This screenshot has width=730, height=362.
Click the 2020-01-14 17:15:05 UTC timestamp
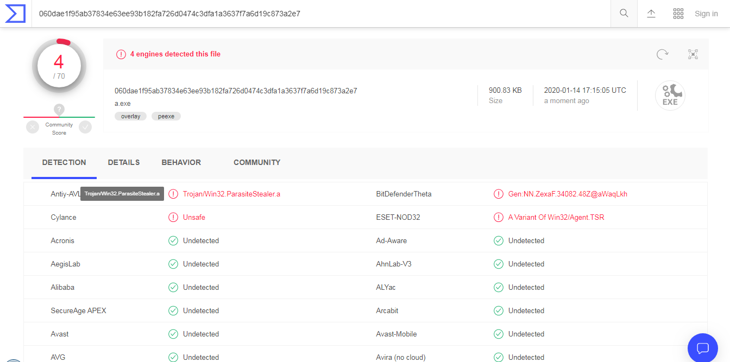point(585,91)
